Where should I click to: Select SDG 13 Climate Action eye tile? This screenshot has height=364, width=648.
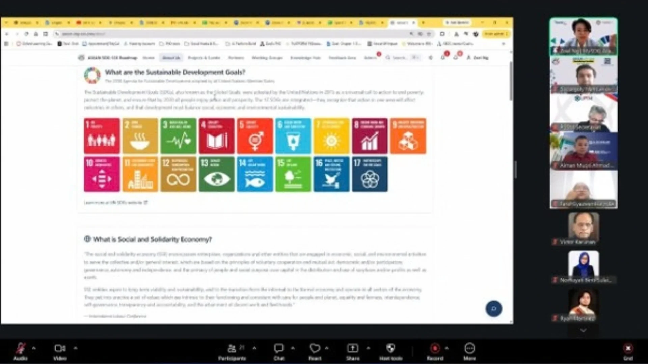click(x=217, y=174)
